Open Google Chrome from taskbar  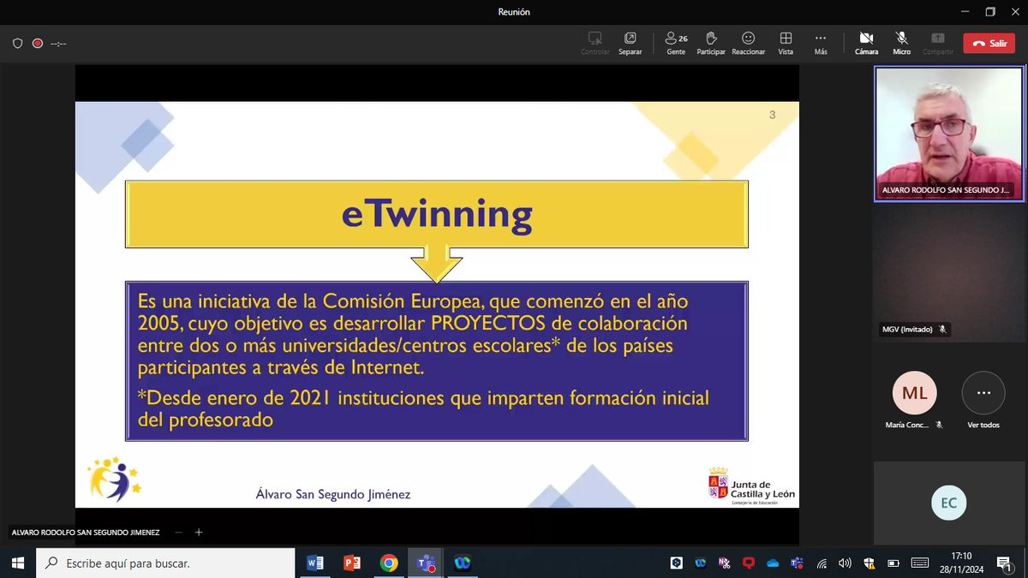tap(389, 563)
